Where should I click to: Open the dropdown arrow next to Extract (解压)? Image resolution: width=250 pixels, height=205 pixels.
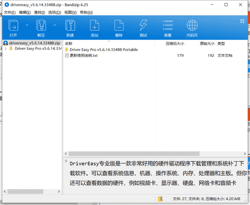coord(55,25)
